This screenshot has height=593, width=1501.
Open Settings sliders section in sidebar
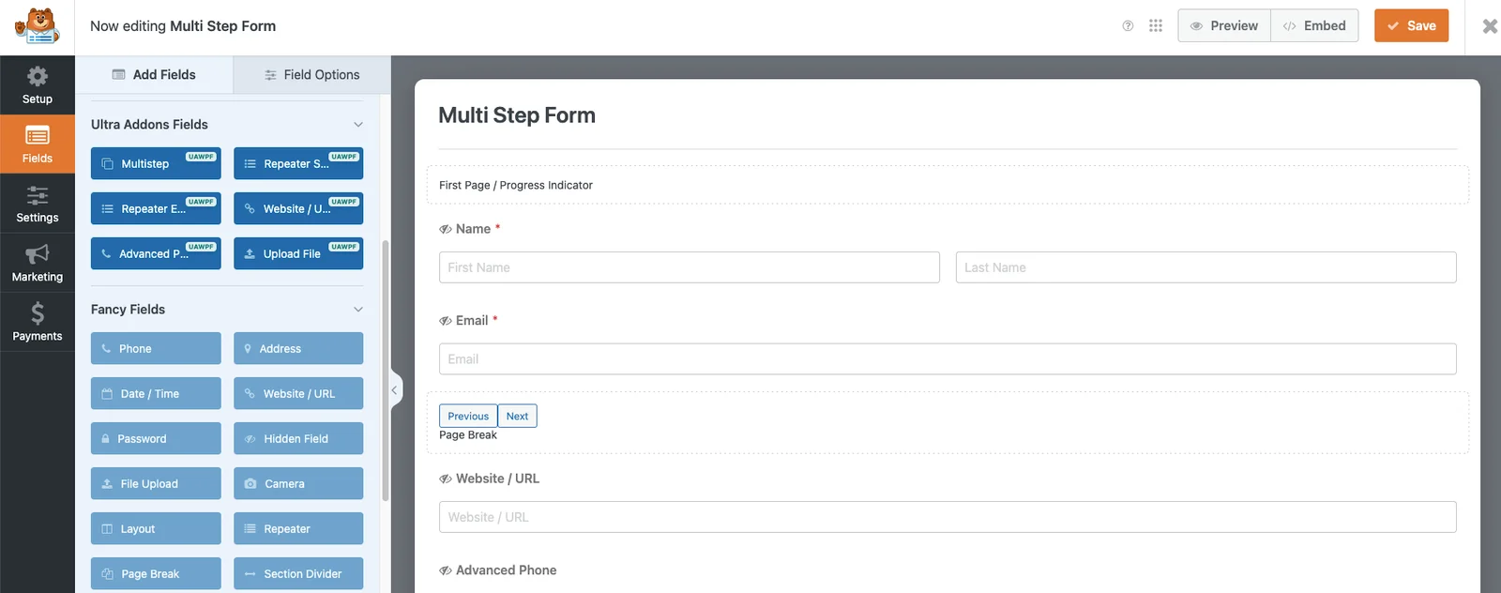point(38,204)
